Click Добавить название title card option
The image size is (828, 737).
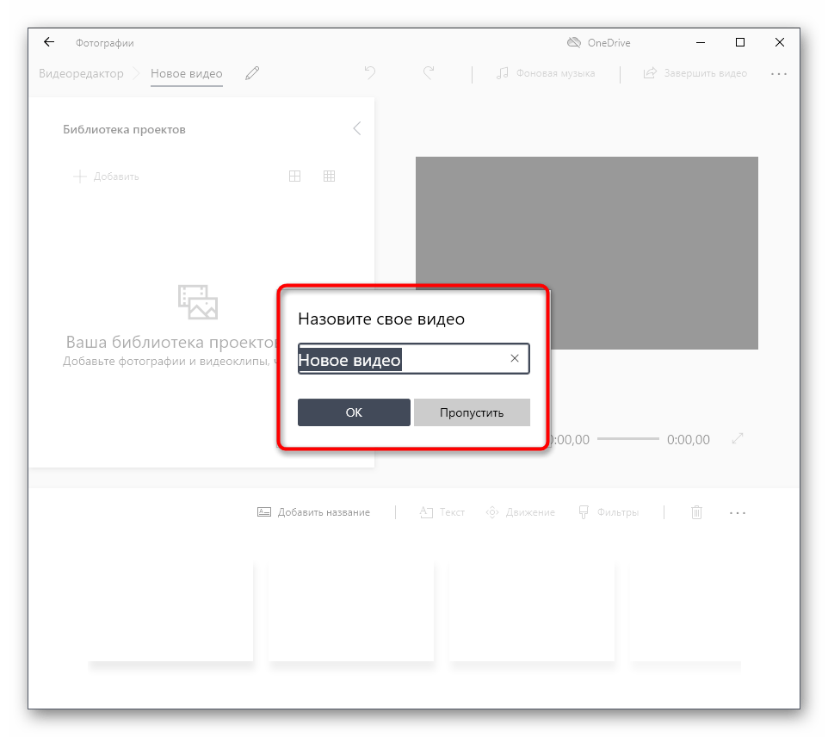(314, 512)
